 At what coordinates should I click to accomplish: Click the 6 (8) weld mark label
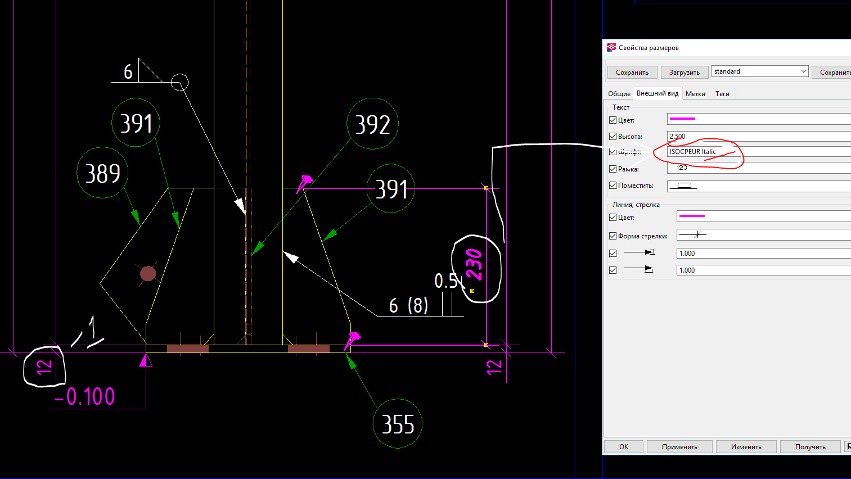[408, 305]
